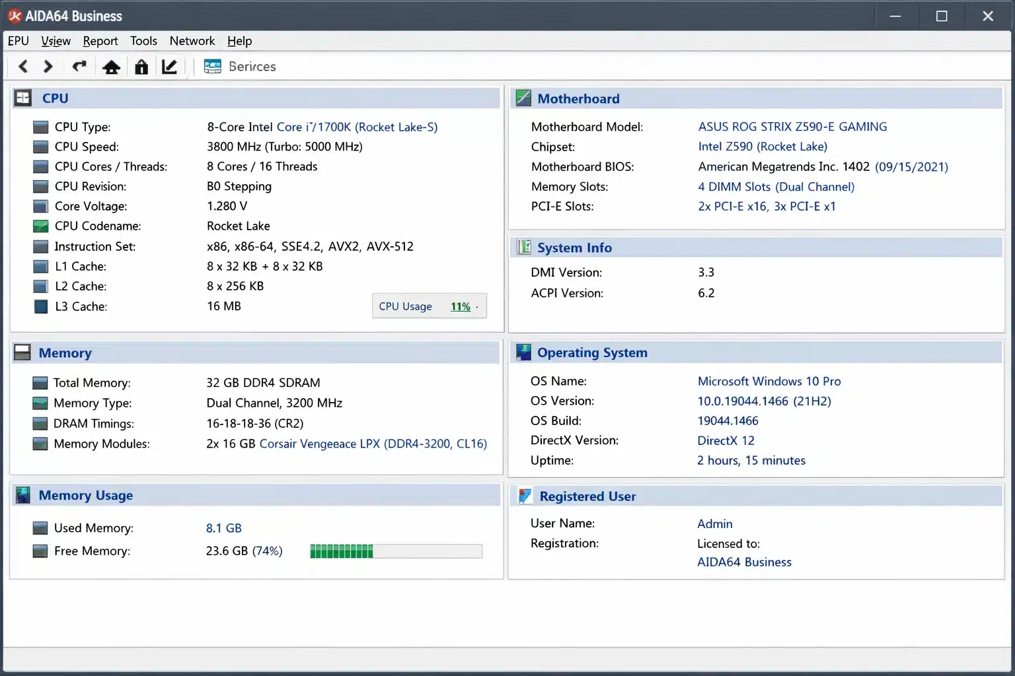Click the Motherboard section header icon
Viewport: 1015px width, 676px height.
[x=523, y=98]
